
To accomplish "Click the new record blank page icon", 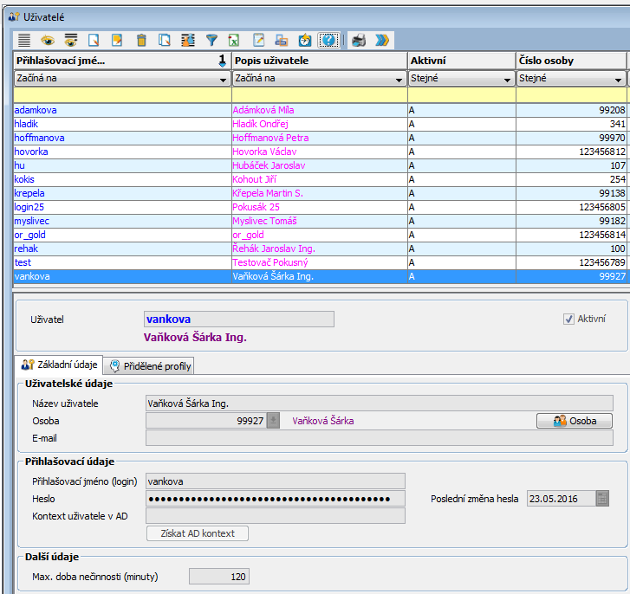I will click(94, 40).
